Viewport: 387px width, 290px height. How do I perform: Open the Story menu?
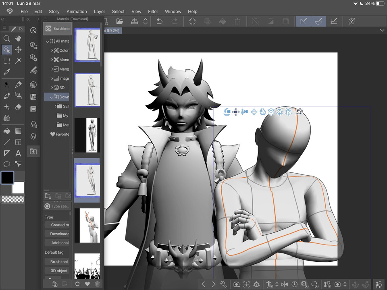click(x=54, y=11)
